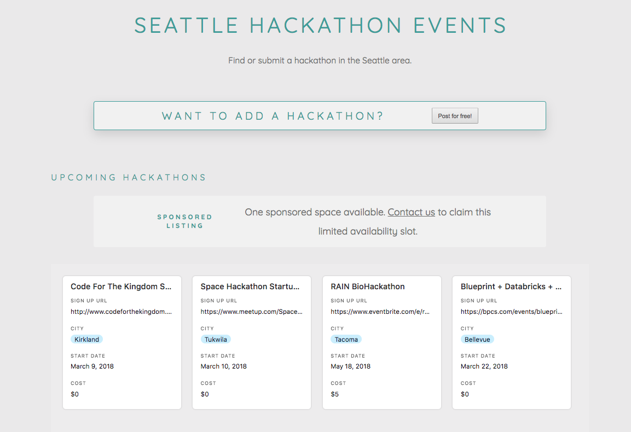Click the RAIN BioHackathon event title

click(x=367, y=286)
